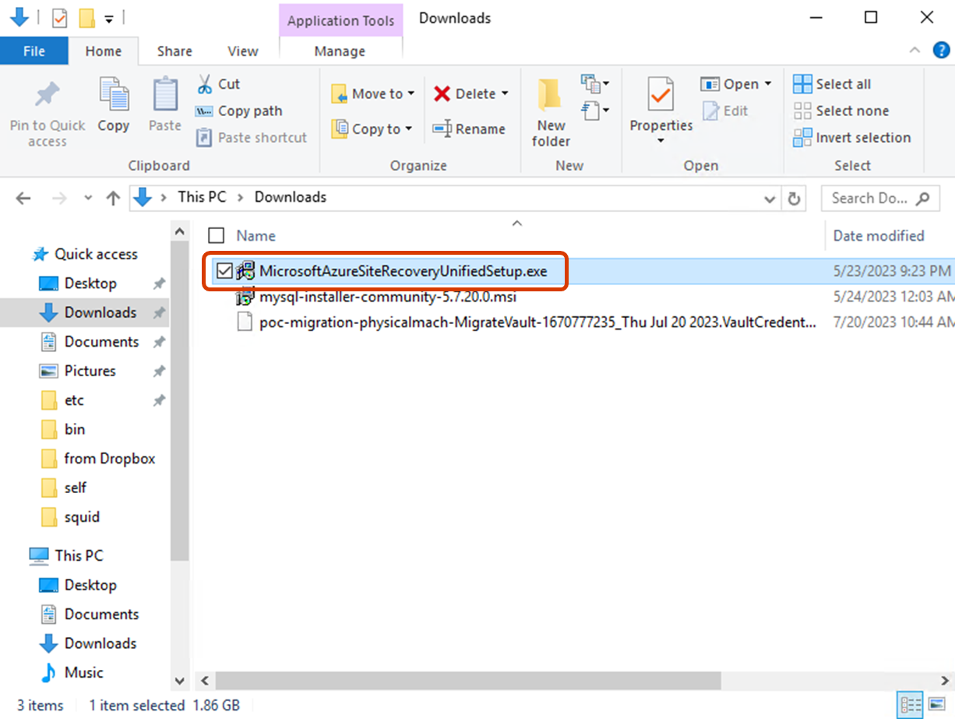This screenshot has width=955, height=719.
Task: Sort by the Name column header
Action: 256,235
